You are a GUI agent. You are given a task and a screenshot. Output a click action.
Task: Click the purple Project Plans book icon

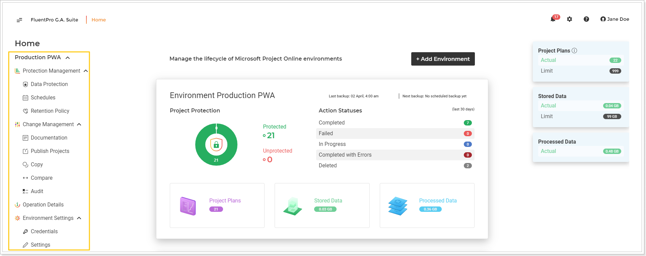click(x=188, y=206)
